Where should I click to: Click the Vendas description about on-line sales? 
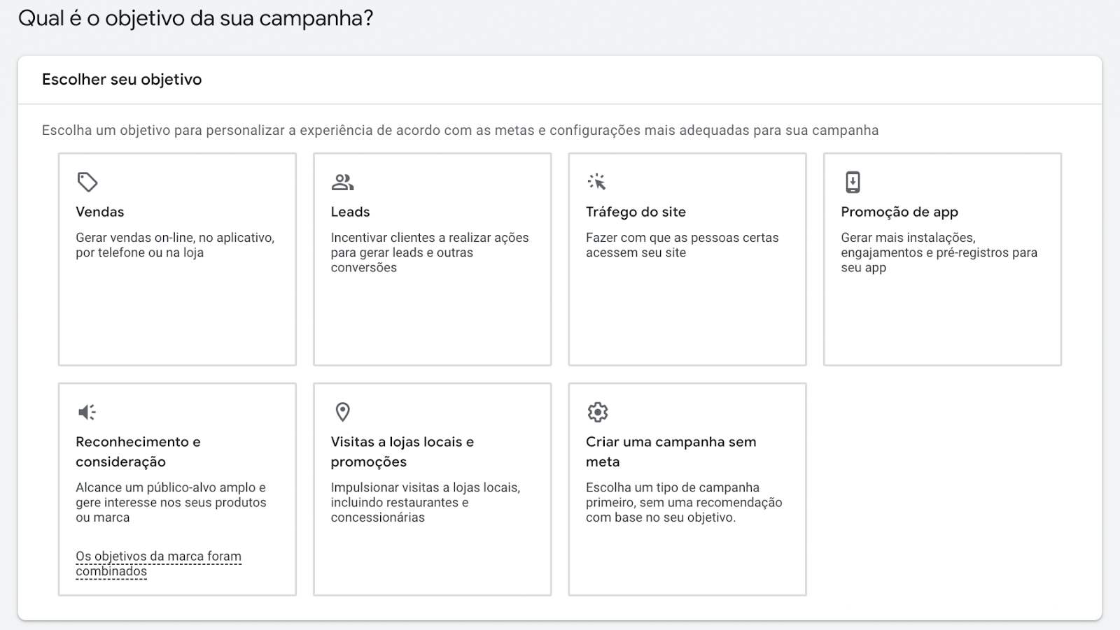coord(175,245)
